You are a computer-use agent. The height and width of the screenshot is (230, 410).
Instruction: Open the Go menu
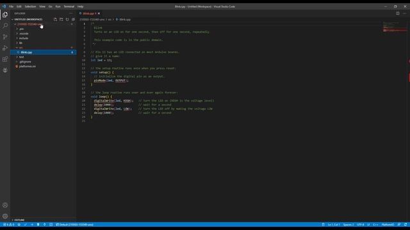[50, 6]
